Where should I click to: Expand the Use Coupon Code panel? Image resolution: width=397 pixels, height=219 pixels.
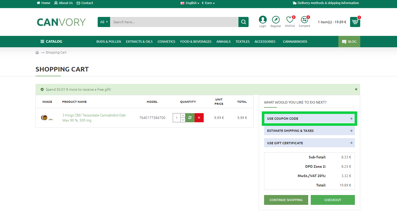[309, 118]
